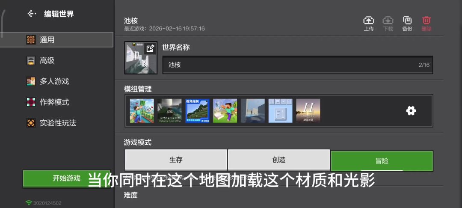
Task: Click the edit icon on the world thumbnail
Action: click(x=150, y=49)
